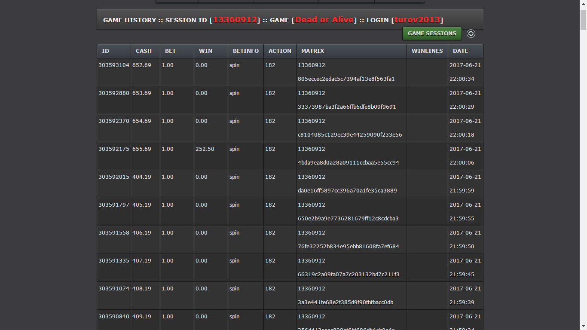Click the WIN column header
This screenshot has height=330, width=587.
tap(205, 51)
